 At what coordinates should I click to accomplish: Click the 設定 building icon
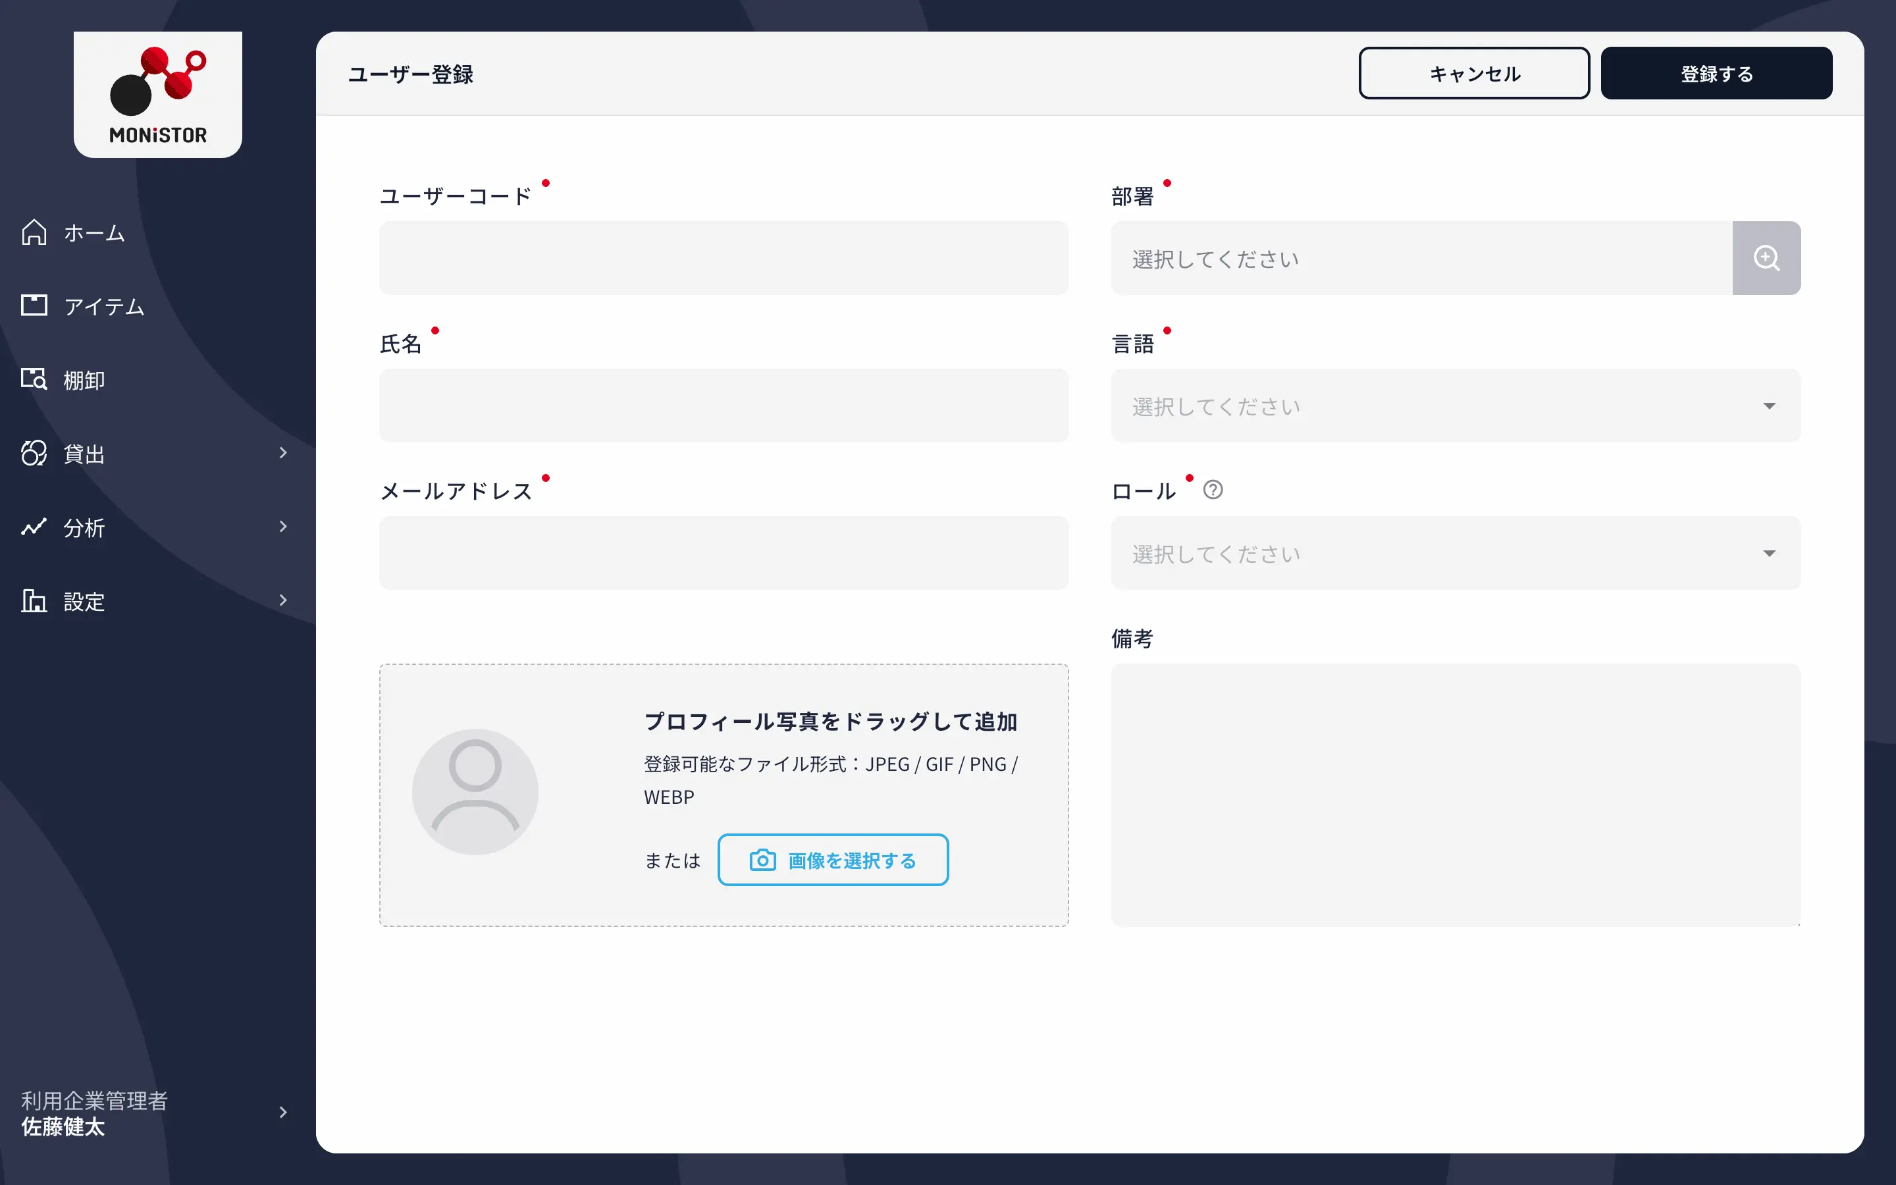pos(34,600)
